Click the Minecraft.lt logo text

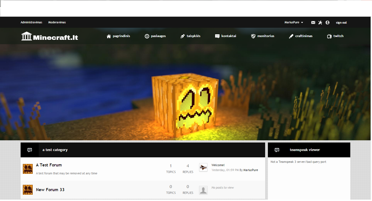(x=55, y=38)
